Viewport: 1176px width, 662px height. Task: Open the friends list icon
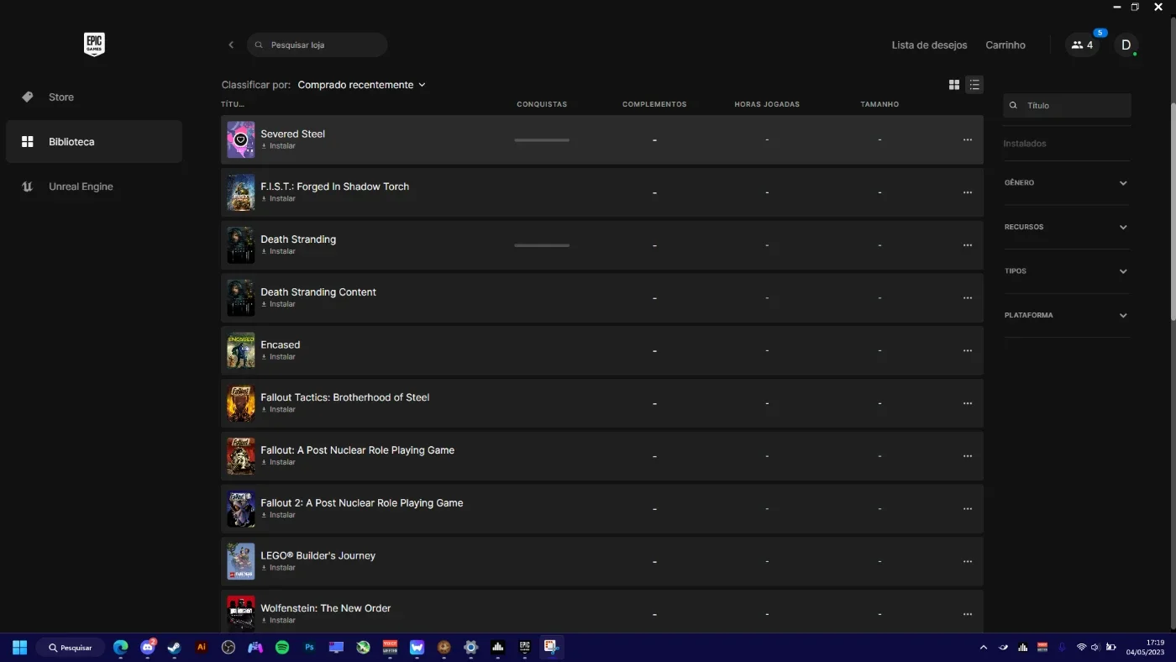point(1082,45)
